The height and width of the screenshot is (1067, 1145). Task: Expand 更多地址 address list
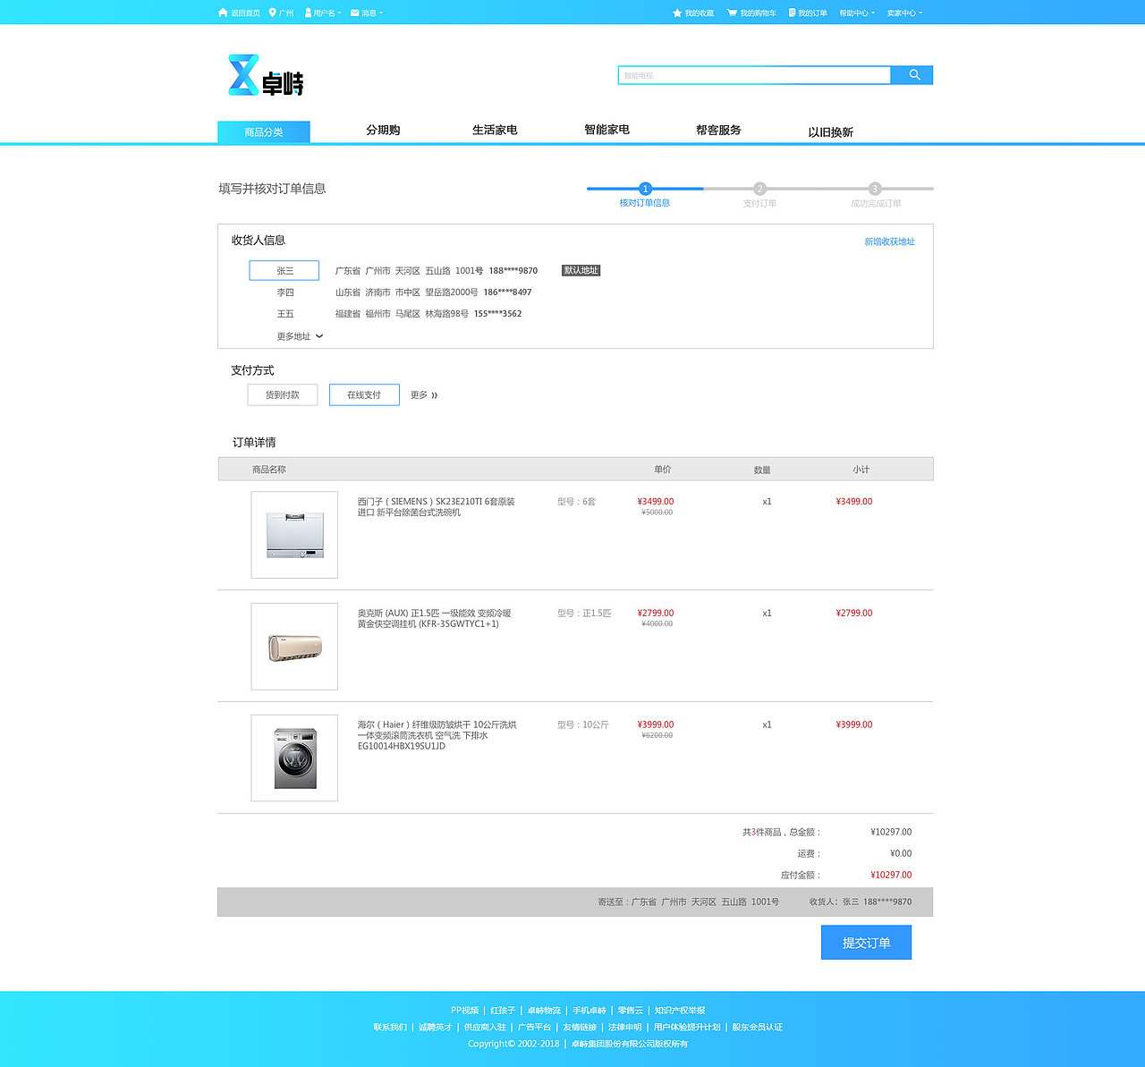[300, 336]
